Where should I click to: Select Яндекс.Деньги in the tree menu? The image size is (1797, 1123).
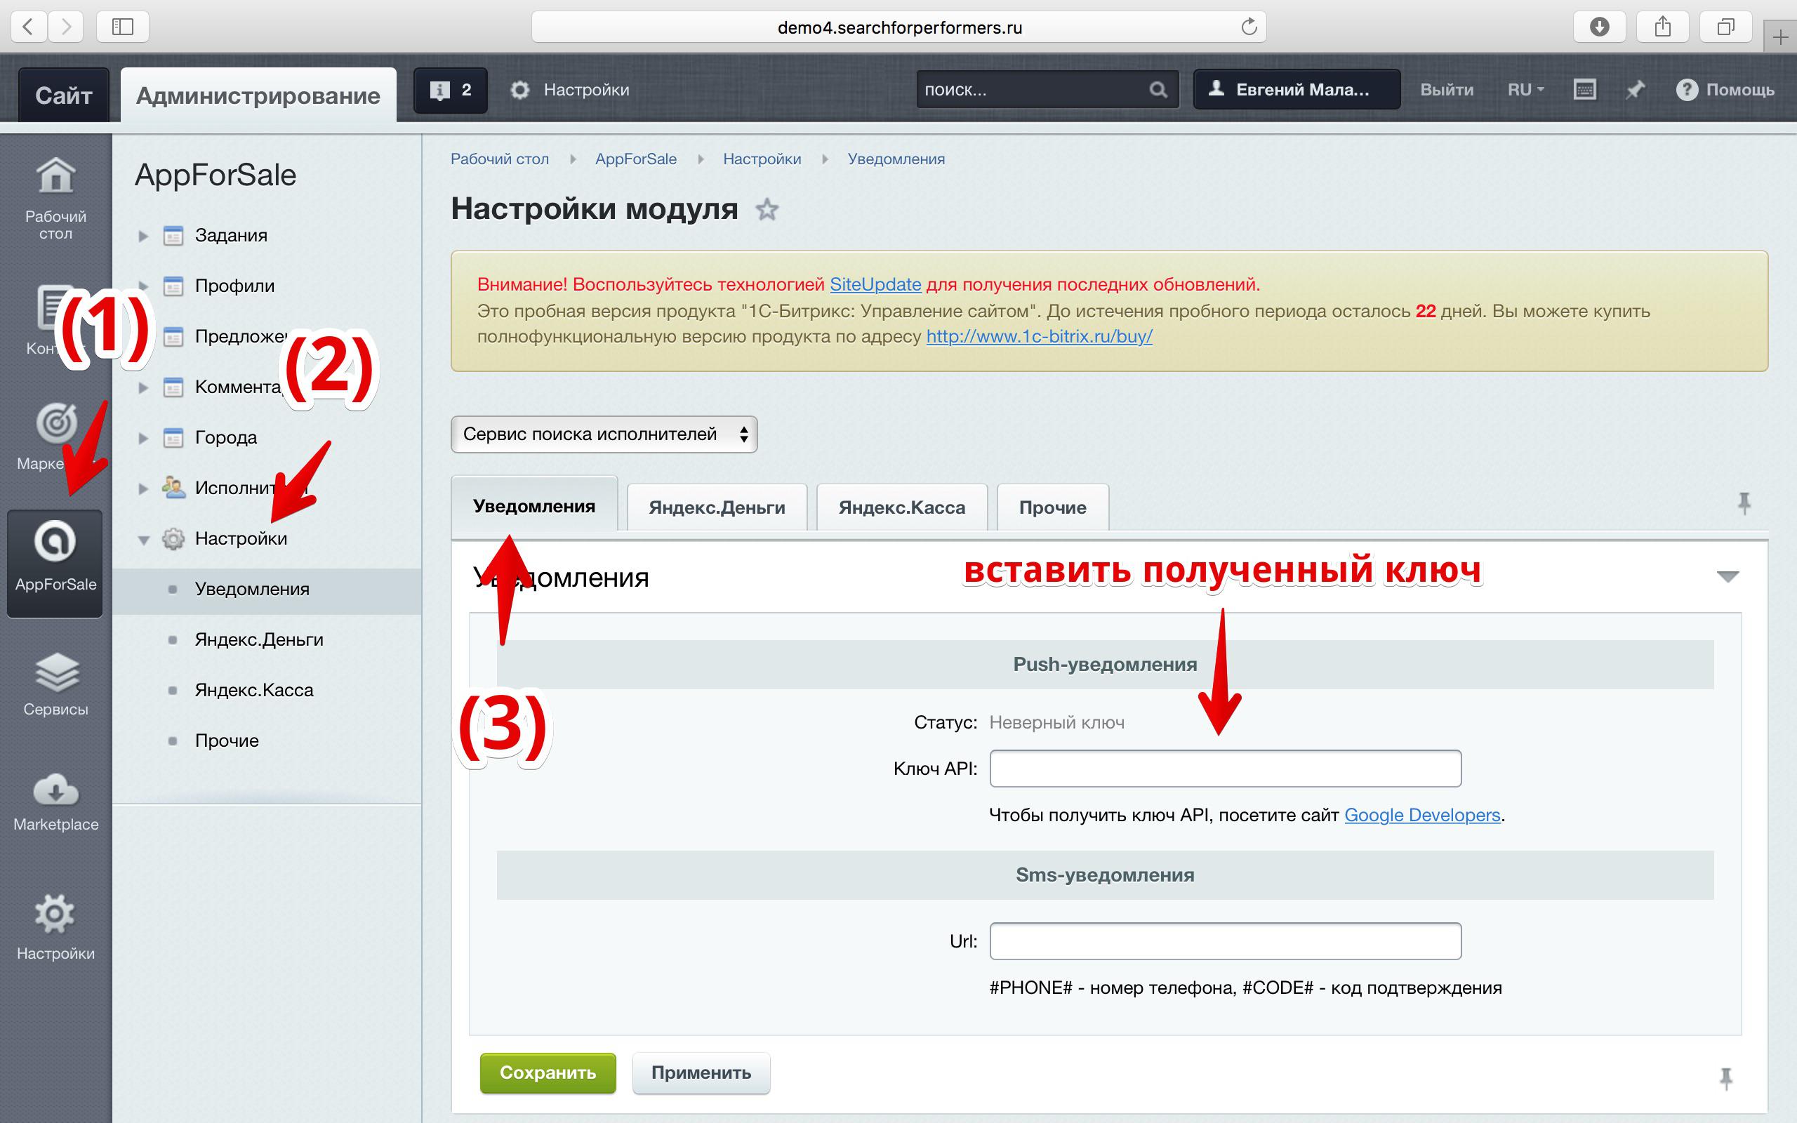(259, 639)
